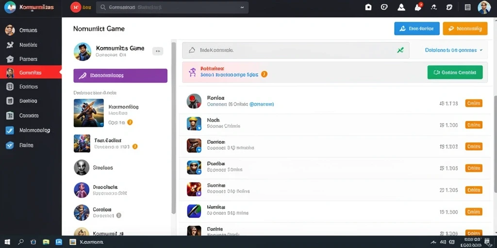Open the warrior game thumbnail in left list
Screen dimensions: 497x248
(x=89, y=113)
